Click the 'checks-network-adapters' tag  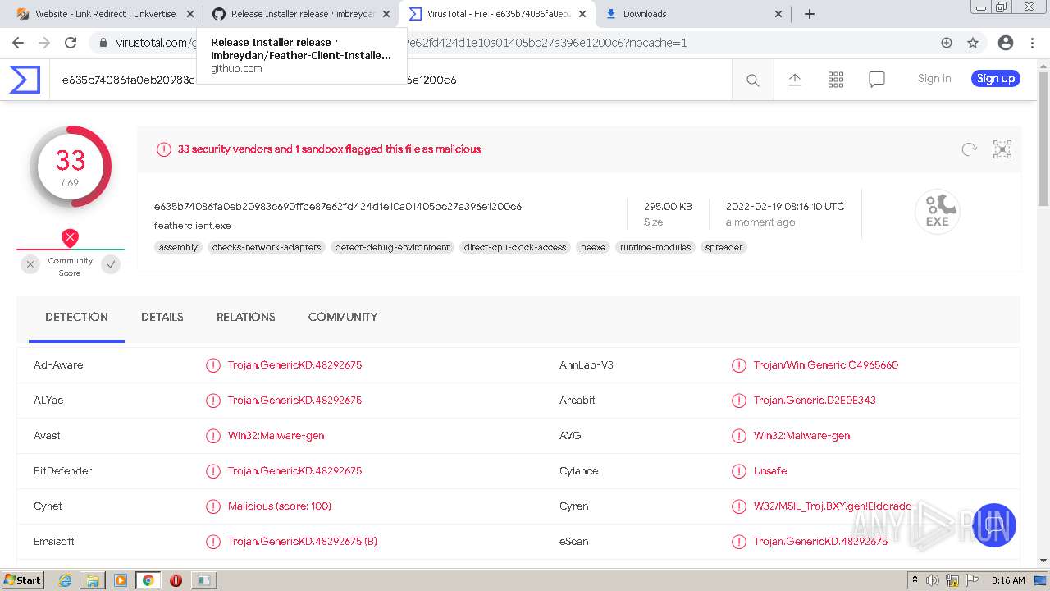[x=267, y=247]
